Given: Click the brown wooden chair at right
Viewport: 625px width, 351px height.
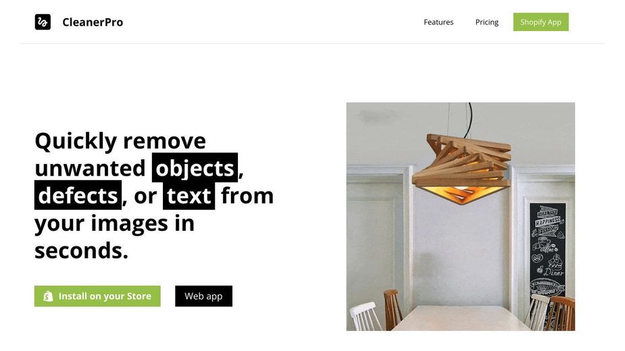Looking at the screenshot, I should [560, 314].
